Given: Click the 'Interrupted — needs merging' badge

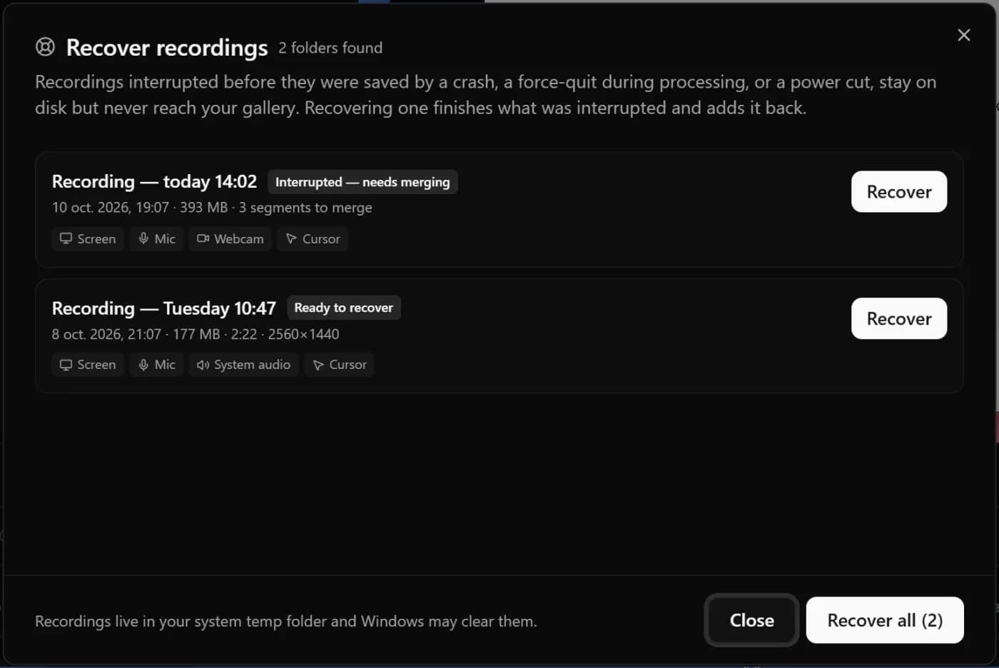Looking at the screenshot, I should click(362, 182).
